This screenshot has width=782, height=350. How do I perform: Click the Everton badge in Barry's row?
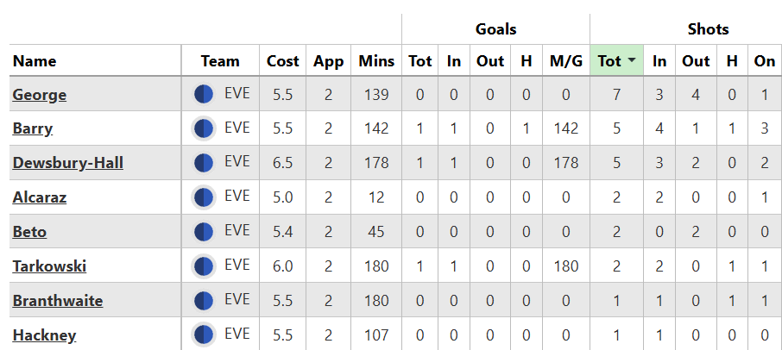[204, 128]
